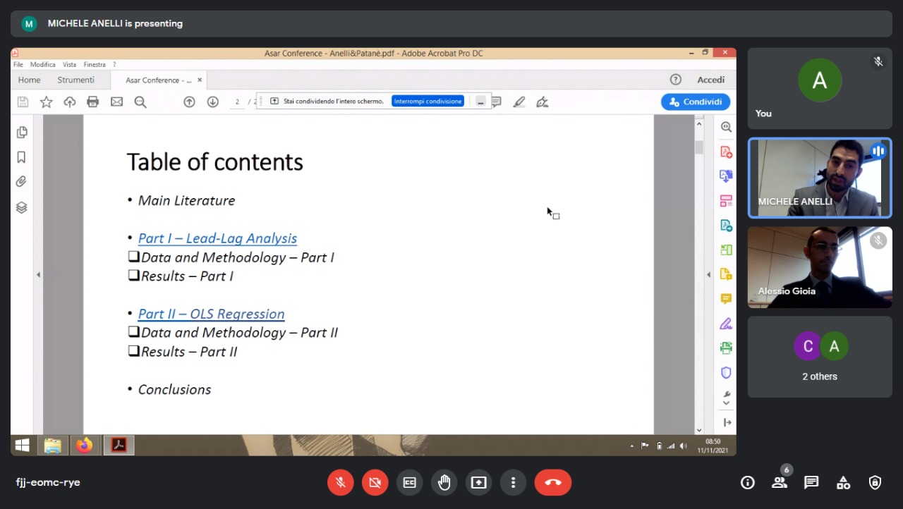
Task: Open the yellow Comment tool
Action: (x=726, y=299)
